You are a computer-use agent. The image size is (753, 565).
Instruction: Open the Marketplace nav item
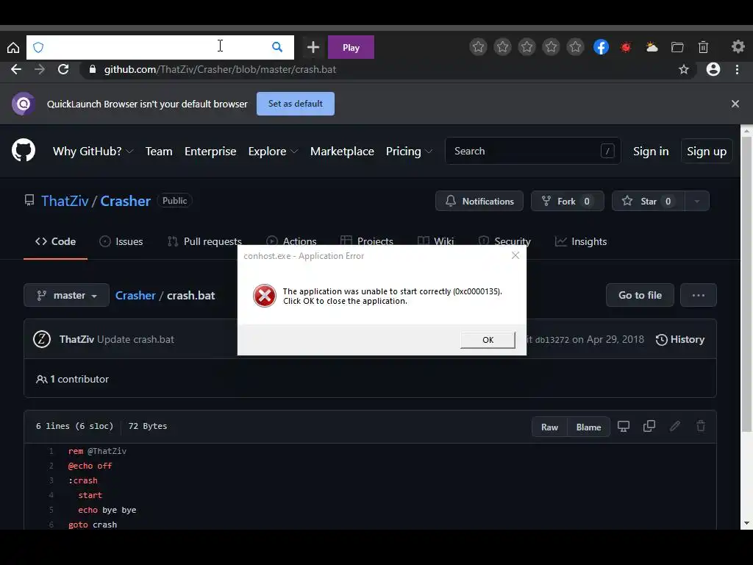click(x=342, y=152)
